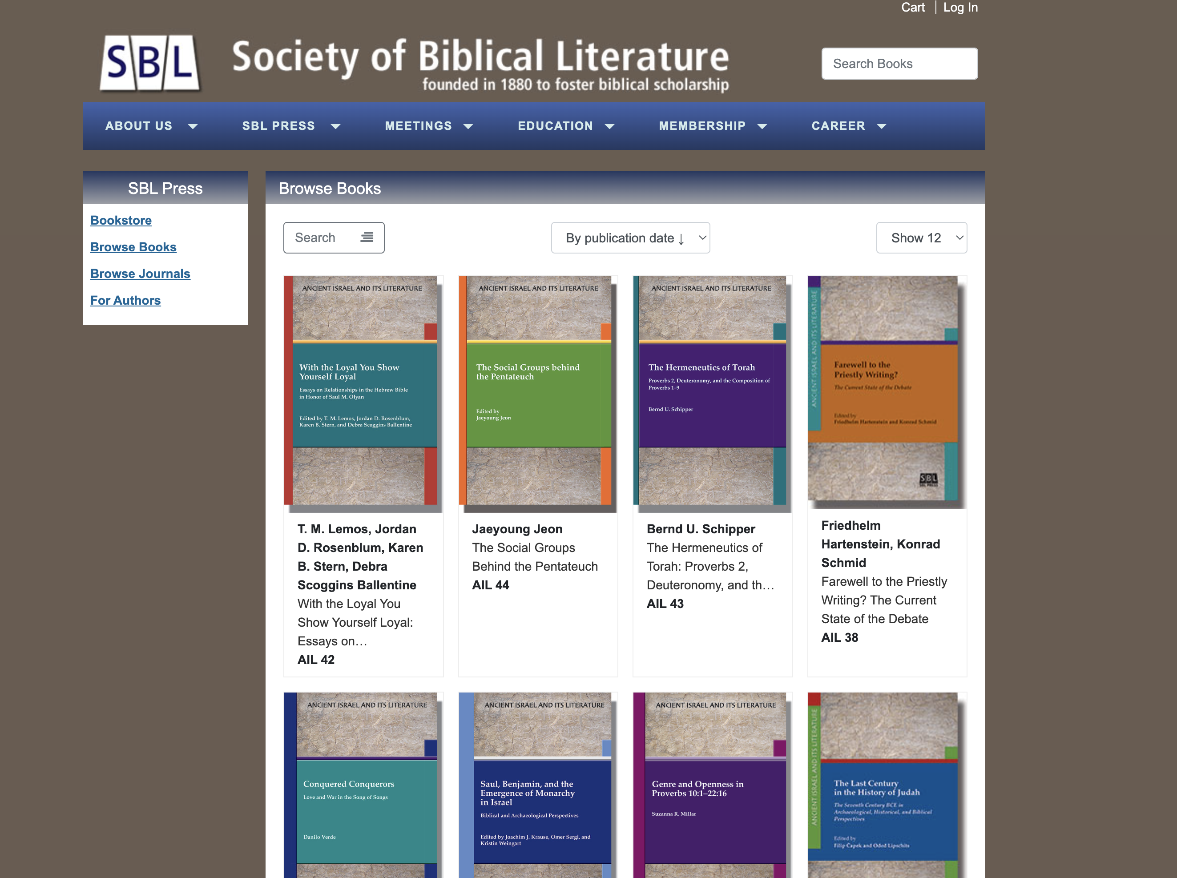Image resolution: width=1177 pixels, height=878 pixels.
Task: Open the For Authors sidebar link
Action: (x=125, y=300)
